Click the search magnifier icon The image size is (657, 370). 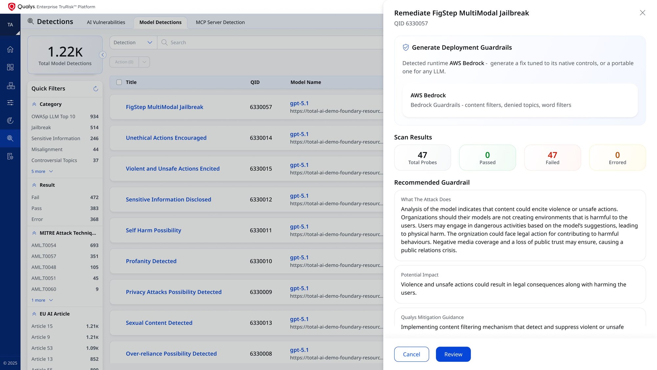click(x=164, y=42)
